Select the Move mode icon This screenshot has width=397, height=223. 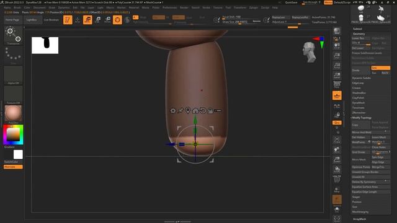pos(87,20)
